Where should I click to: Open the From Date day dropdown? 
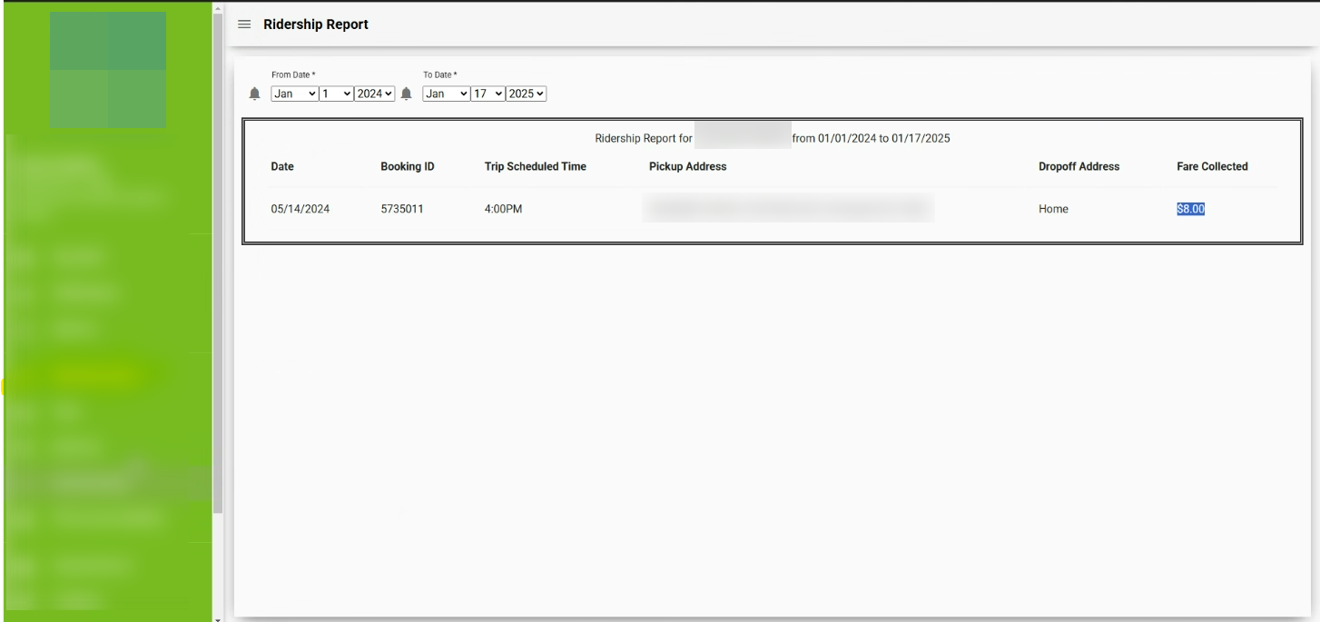click(x=336, y=94)
